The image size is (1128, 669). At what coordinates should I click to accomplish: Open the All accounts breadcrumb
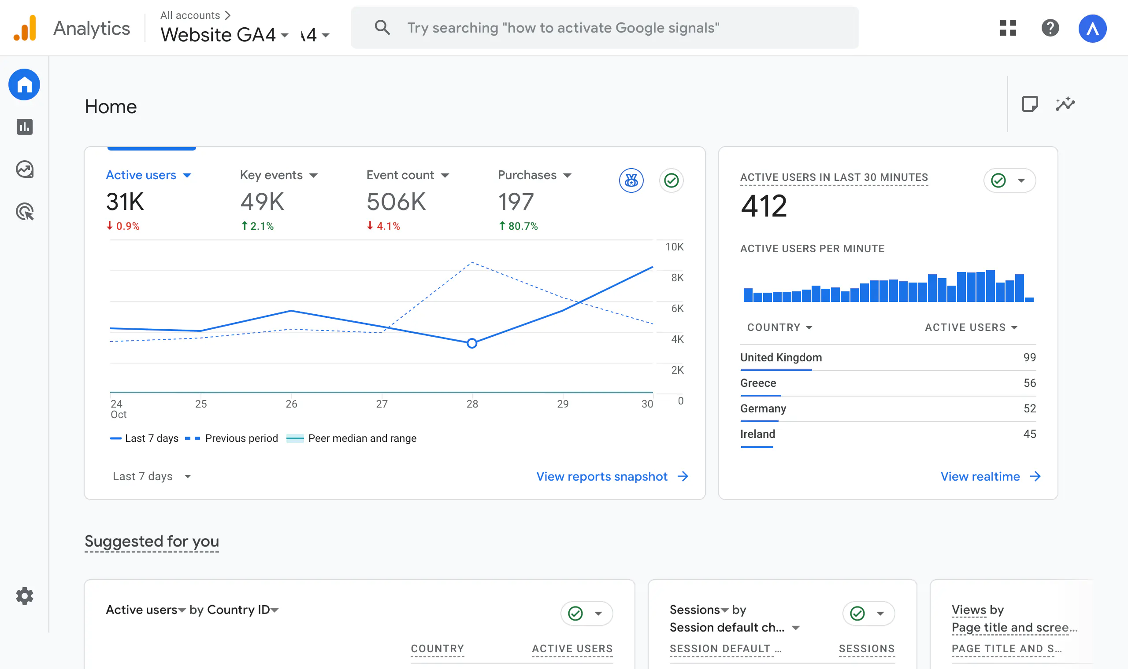coord(191,15)
